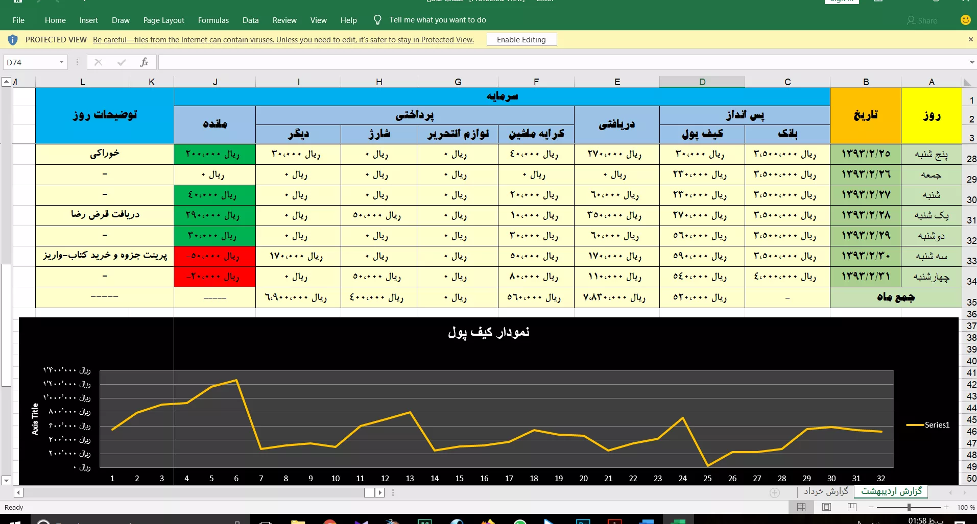The width and height of the screenshot is (977, 524).
Task: Click the Enable Editing button
Action: (x=521, y=40)
